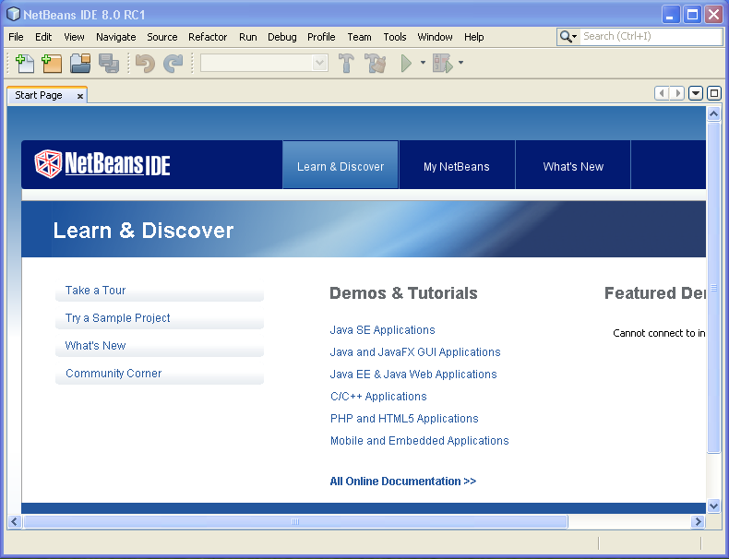Show opened documents list dropdown
The height and width of the screenshot is (559, 729).
point(696,93)
